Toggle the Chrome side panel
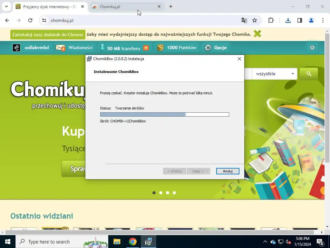The height and width of the screenshot is (248, 330). (300, 20)
